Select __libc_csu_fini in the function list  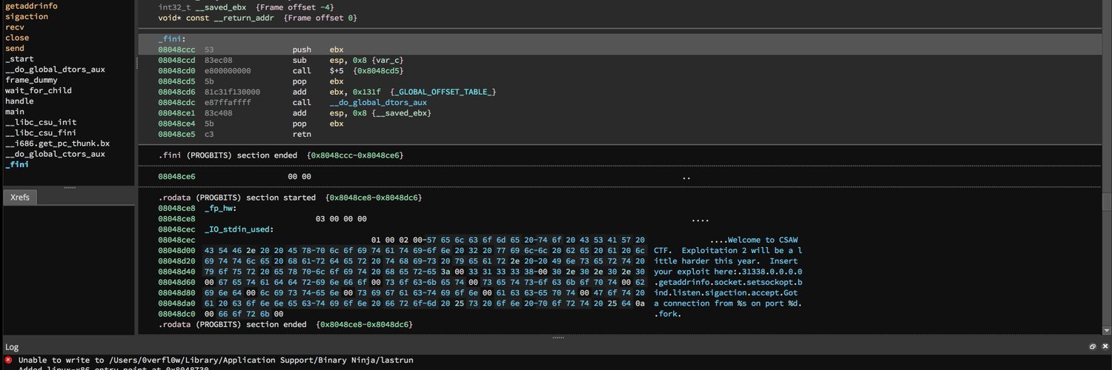(x=41, y=133)
